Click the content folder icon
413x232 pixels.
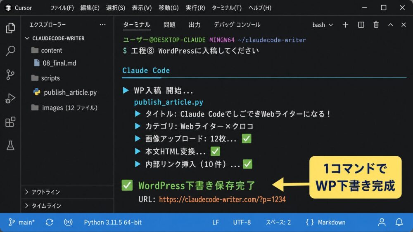[35, 50]
